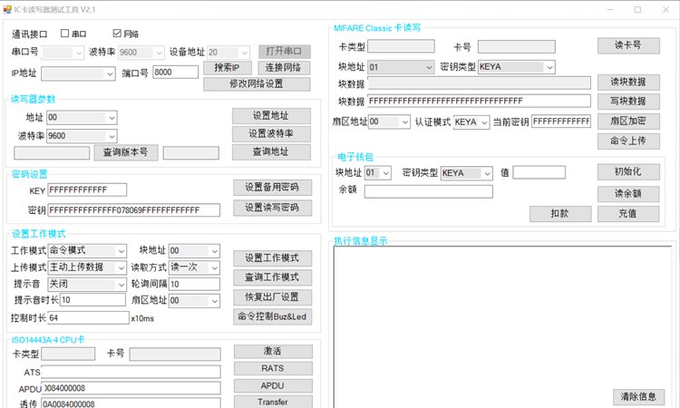Click the 连接网络 button
680x408 pixels.
284,68
